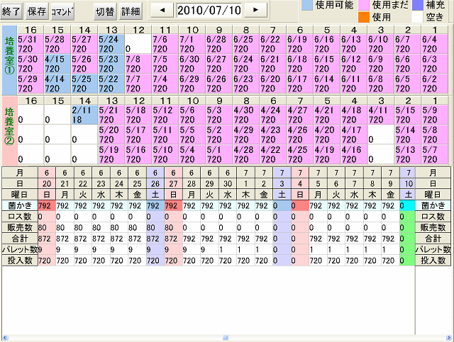This screenshot has width=454, height=342.
Task: Select the 合計 872 cell for 6/23
Action: click(101, 239)
